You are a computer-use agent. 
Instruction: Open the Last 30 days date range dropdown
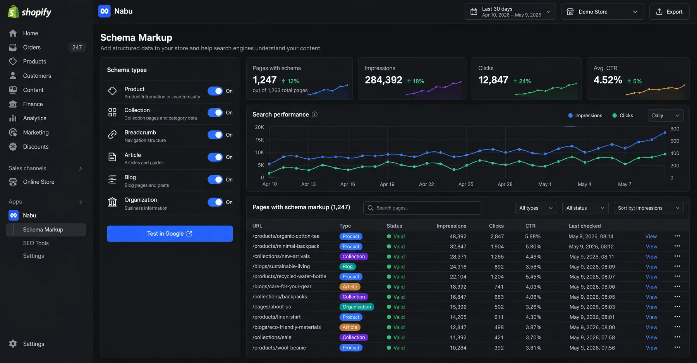click(510, 12)
